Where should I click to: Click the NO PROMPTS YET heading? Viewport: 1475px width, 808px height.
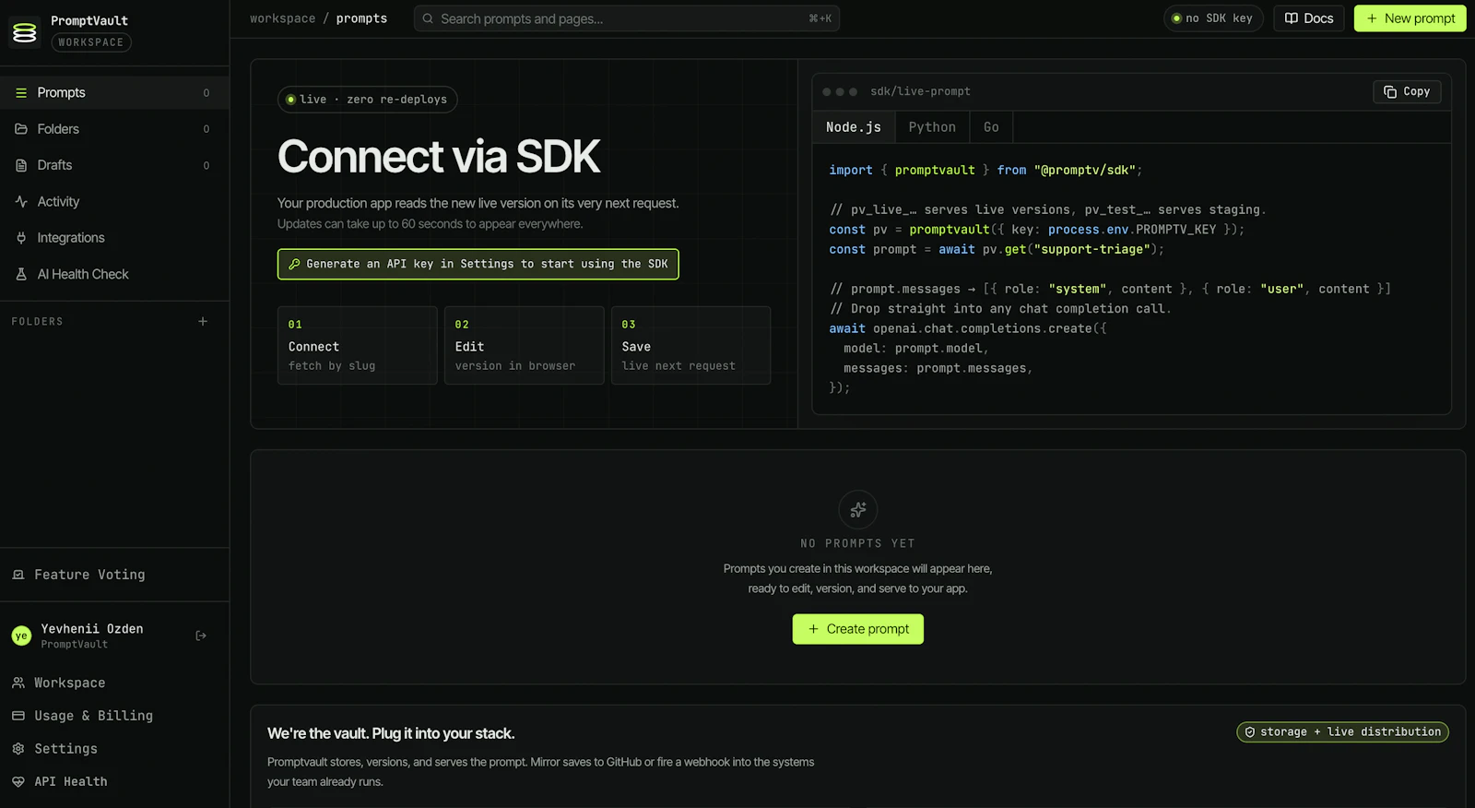(857, 543)
